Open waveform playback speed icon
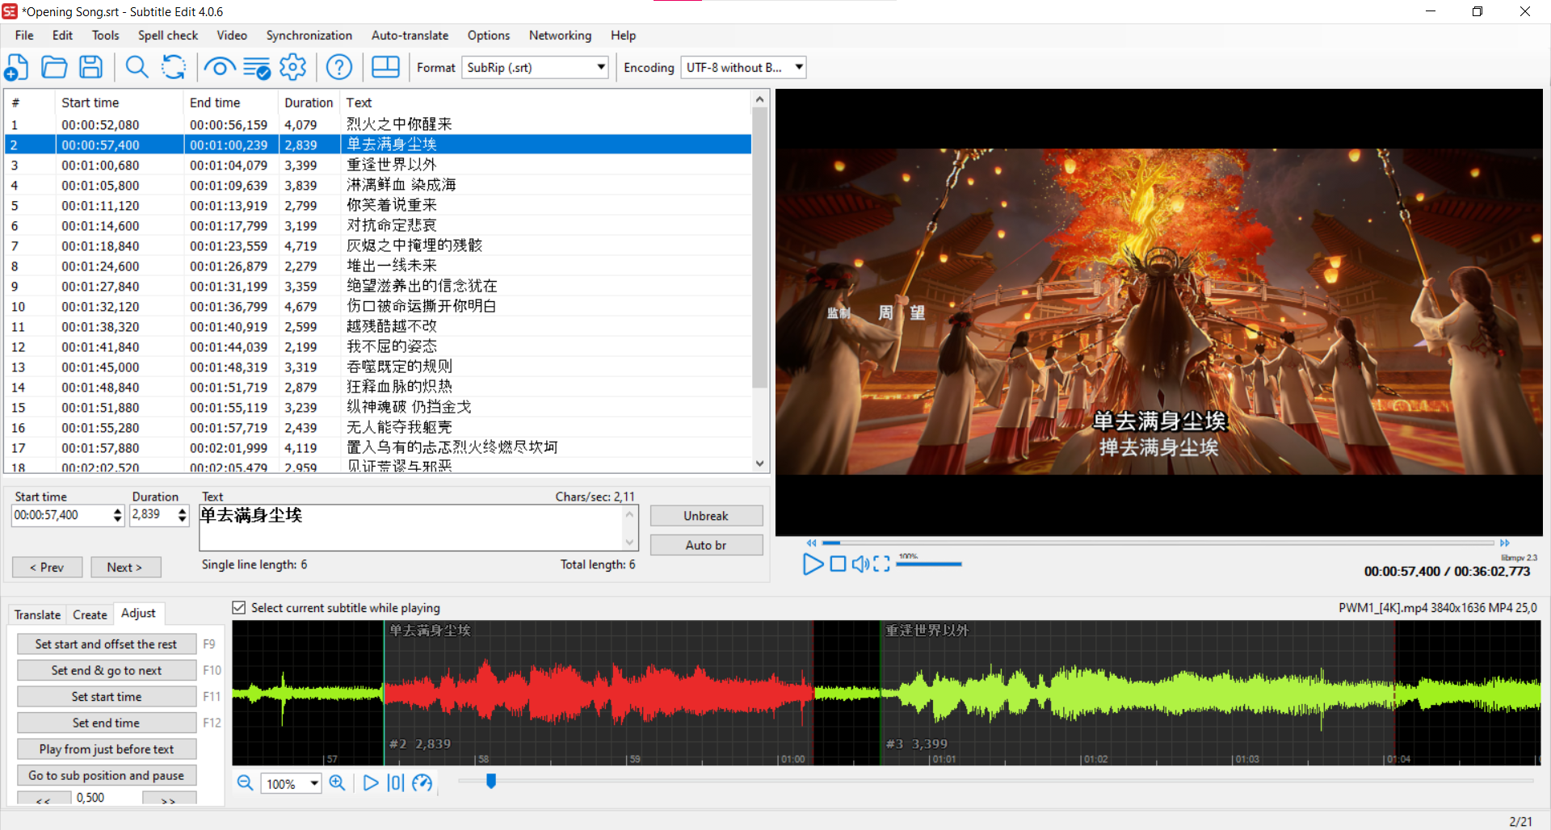This screenshot has width=1551, height=830. [x=422, y=783]
